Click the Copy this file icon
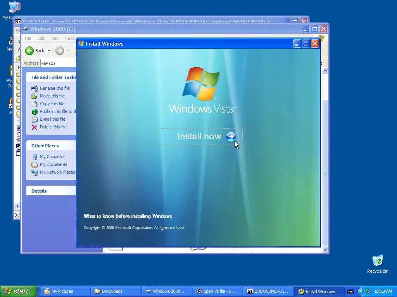Image resolution: width=397 pixels, height=297 pixels. (x=35, y=104)
